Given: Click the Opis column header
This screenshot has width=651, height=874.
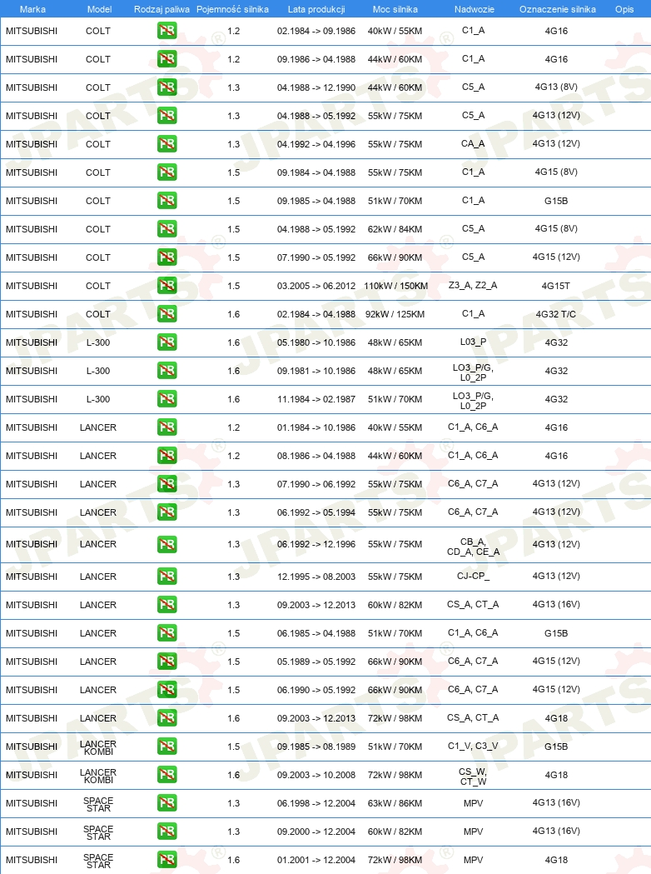Looking at the screenshot, I should pos(624,9).
